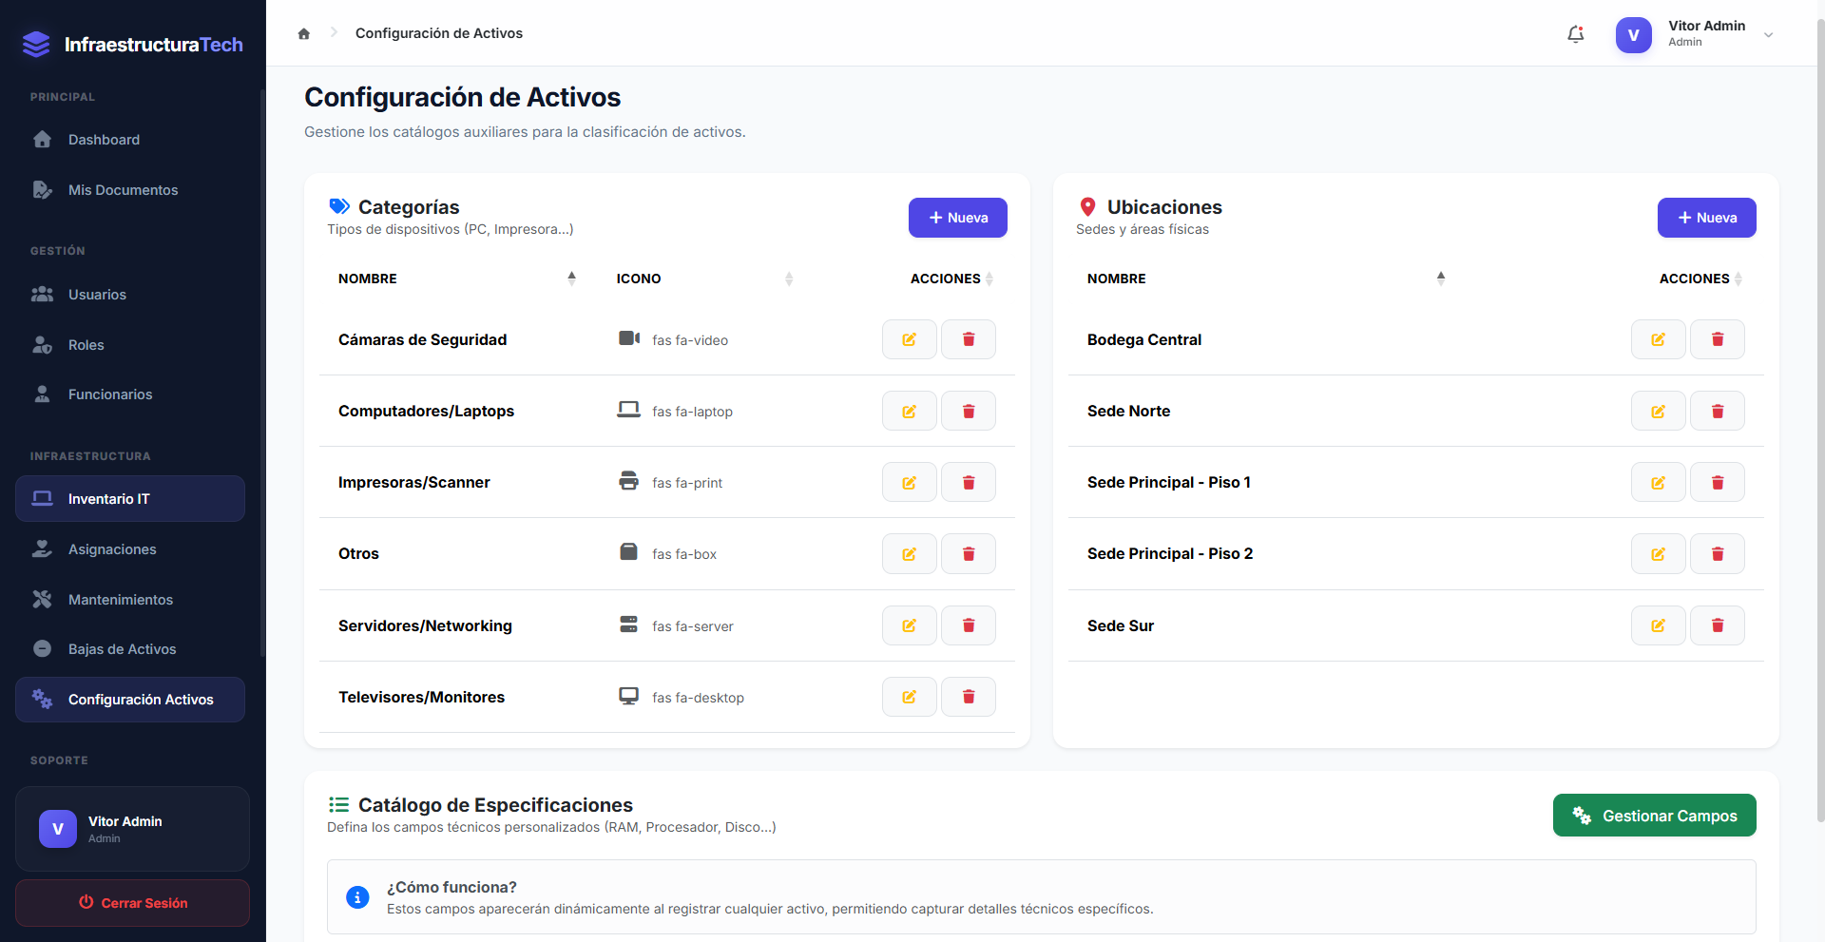Image resolution: width=1825 pixels, height=942 pixels.
Task: Click the InfraestructuraTech logo
Action: 133,45
